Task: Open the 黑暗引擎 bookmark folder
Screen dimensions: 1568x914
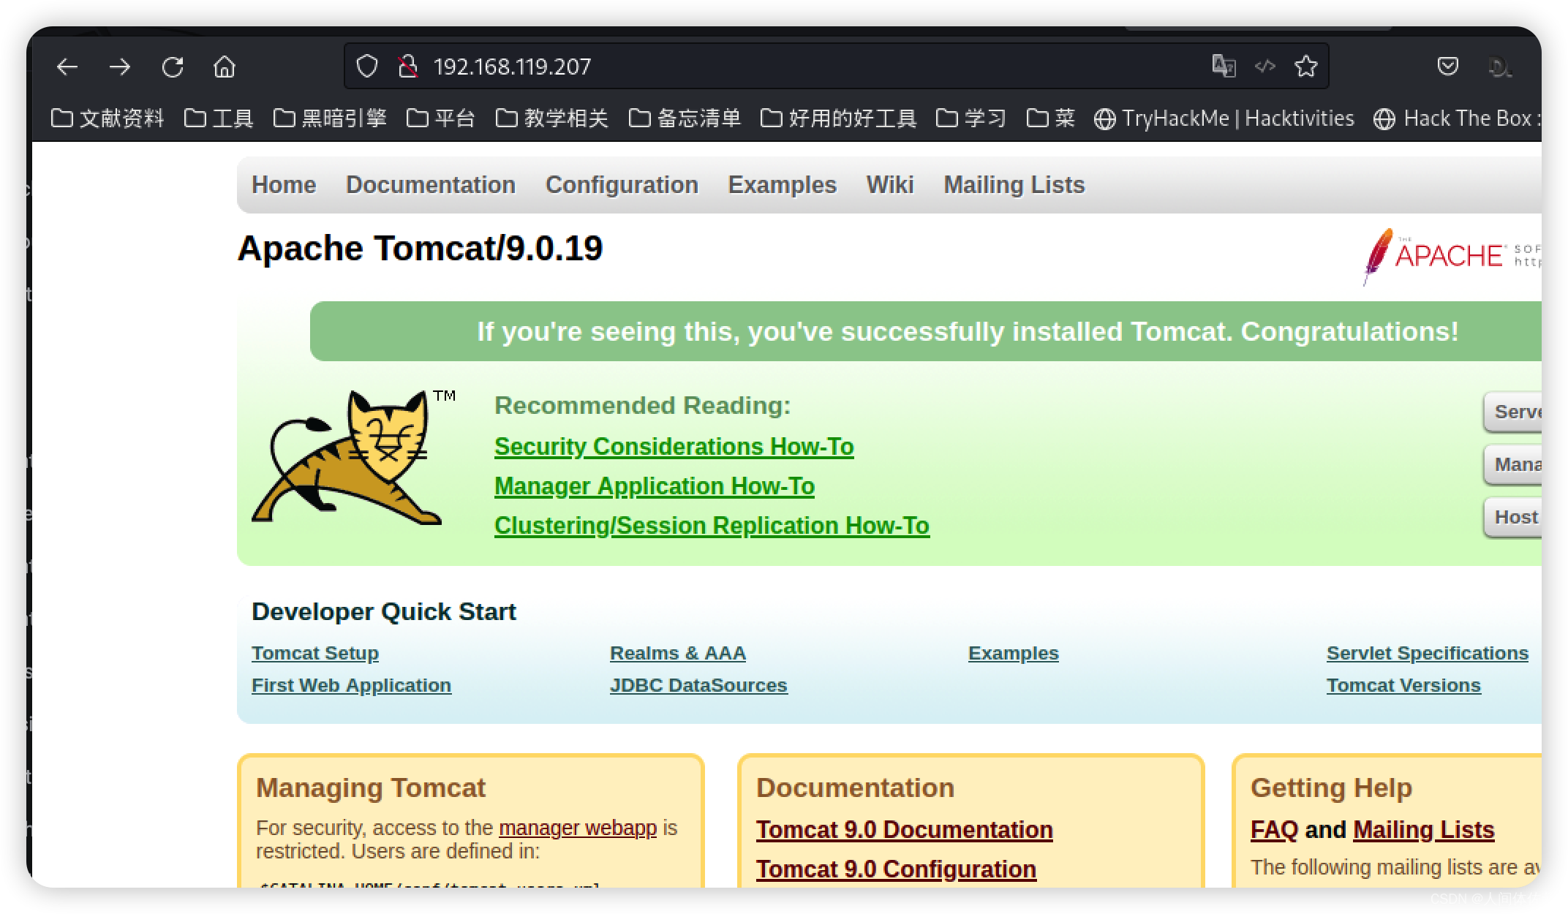Action: (x=330, y=118)
